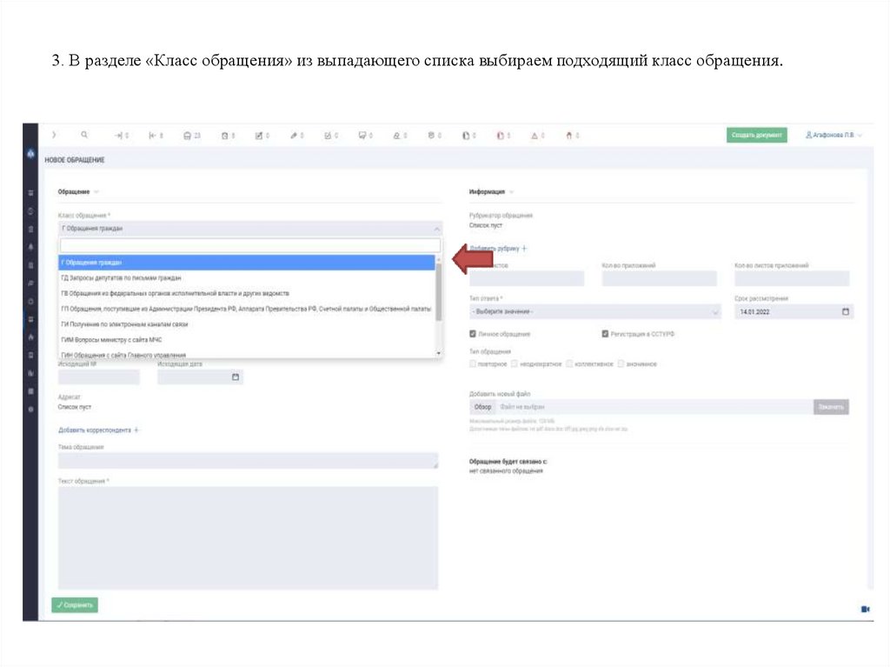Select the checkmark tasks icon in the toolbar
890x667 pixels.
tap(328, 136)
